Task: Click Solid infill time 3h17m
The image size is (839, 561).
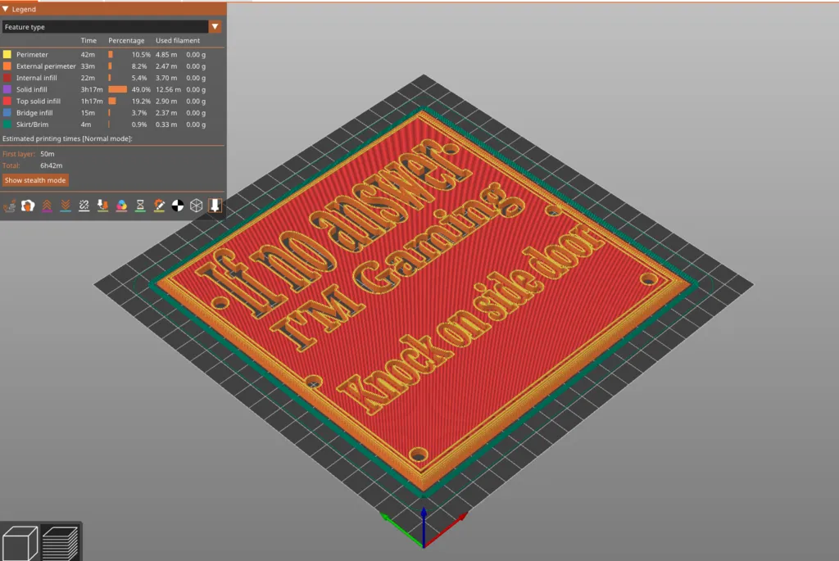Action: click(x=92, y=89)
